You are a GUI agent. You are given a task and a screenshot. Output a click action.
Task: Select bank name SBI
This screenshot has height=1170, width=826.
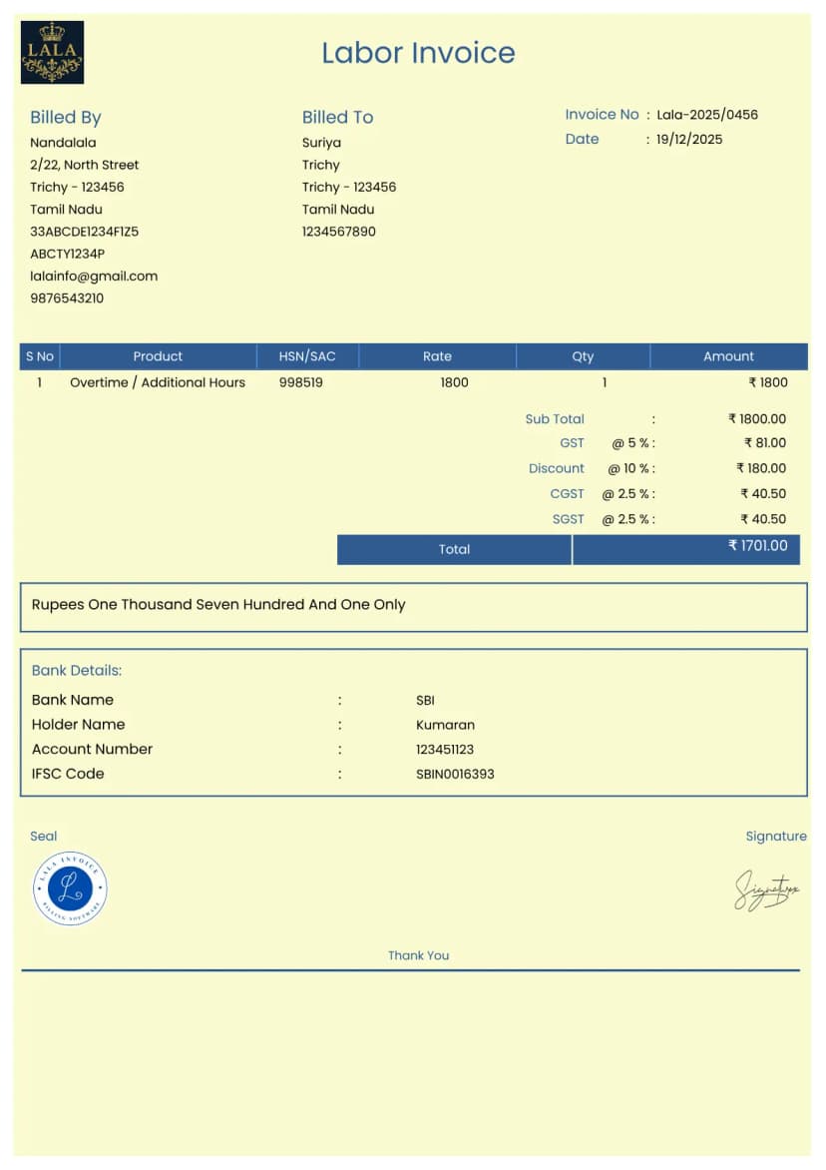coord(425,701)
